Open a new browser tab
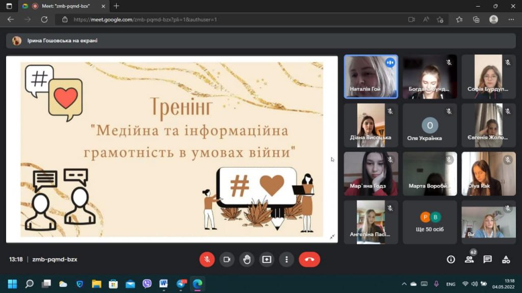Image resolution: width=522 pixels, height=293 pixels. click(x=116, y=6)
